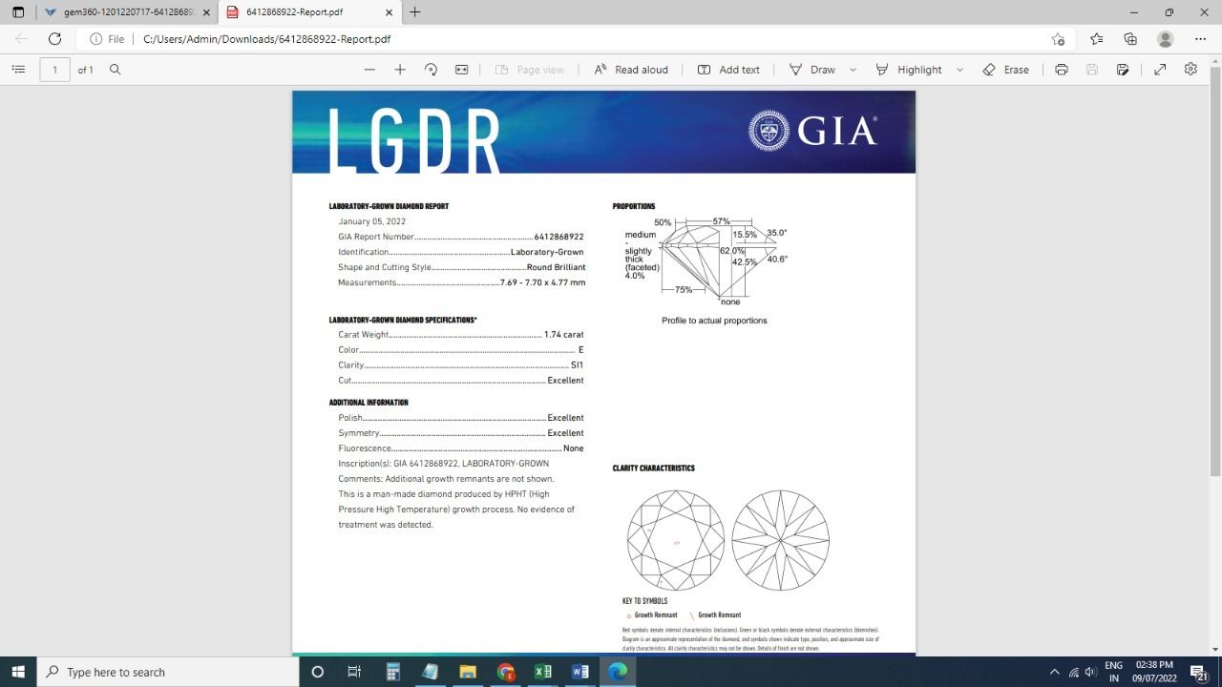
Task: Zoom out of the PDF
Action: tap(369, 70)
